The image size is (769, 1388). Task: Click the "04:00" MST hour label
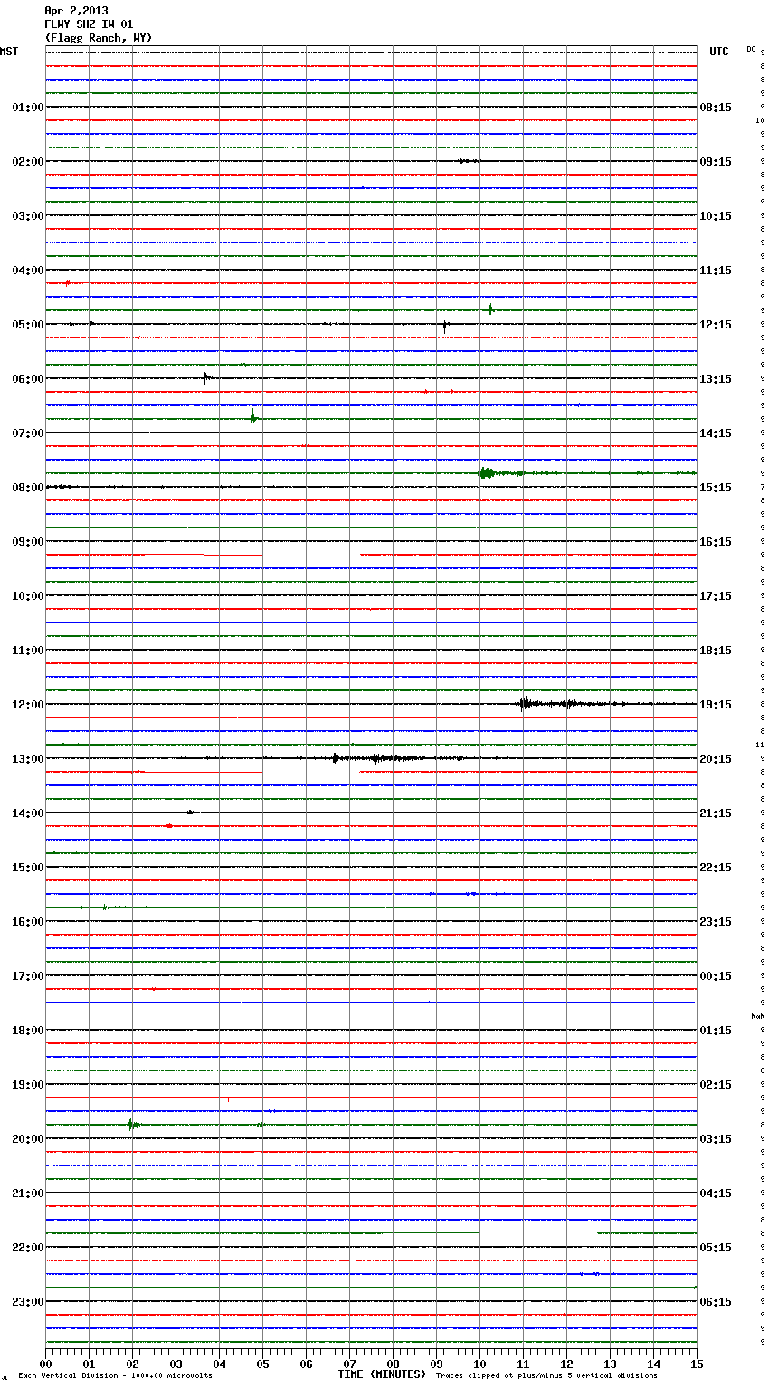28,271
